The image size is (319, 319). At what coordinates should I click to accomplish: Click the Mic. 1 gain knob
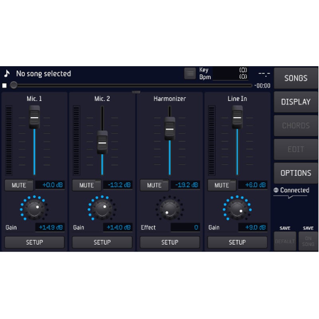pyautogui.click(x=34, y=209)
